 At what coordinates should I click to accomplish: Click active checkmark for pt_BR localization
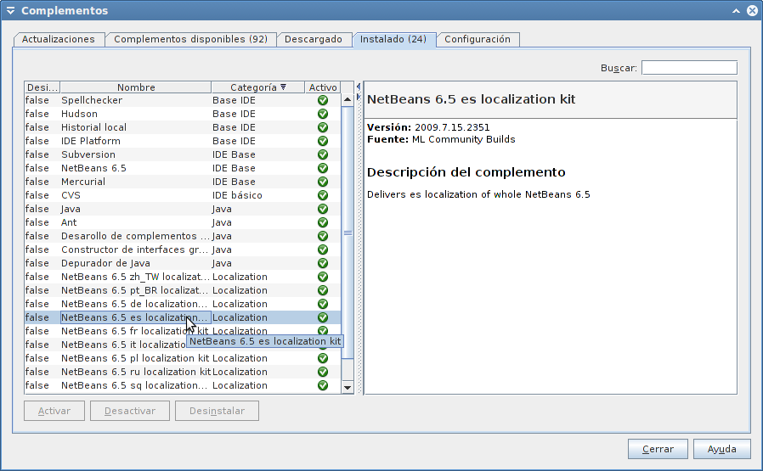(323, 291)
